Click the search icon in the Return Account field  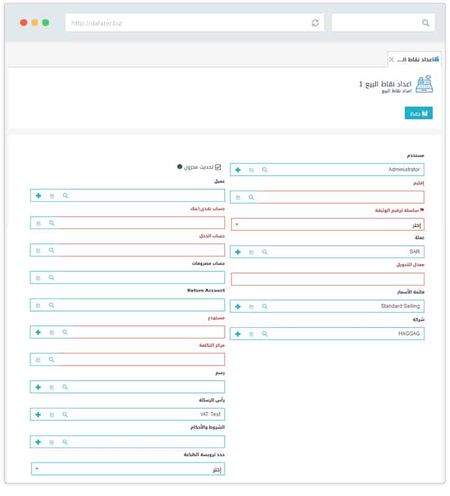pos(52,305)
